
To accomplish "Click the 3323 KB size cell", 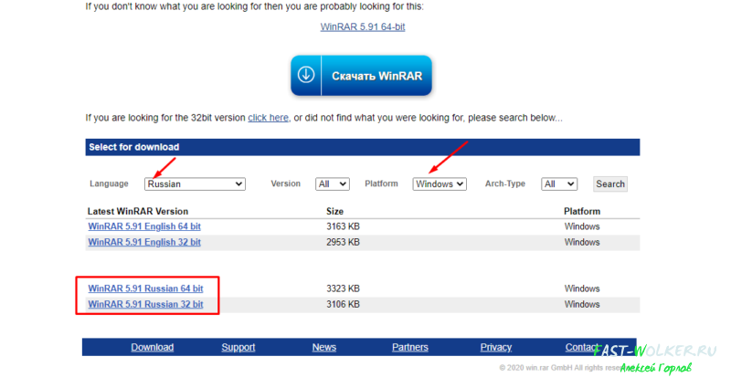I will pyautogui.click(x=343, y=288).
